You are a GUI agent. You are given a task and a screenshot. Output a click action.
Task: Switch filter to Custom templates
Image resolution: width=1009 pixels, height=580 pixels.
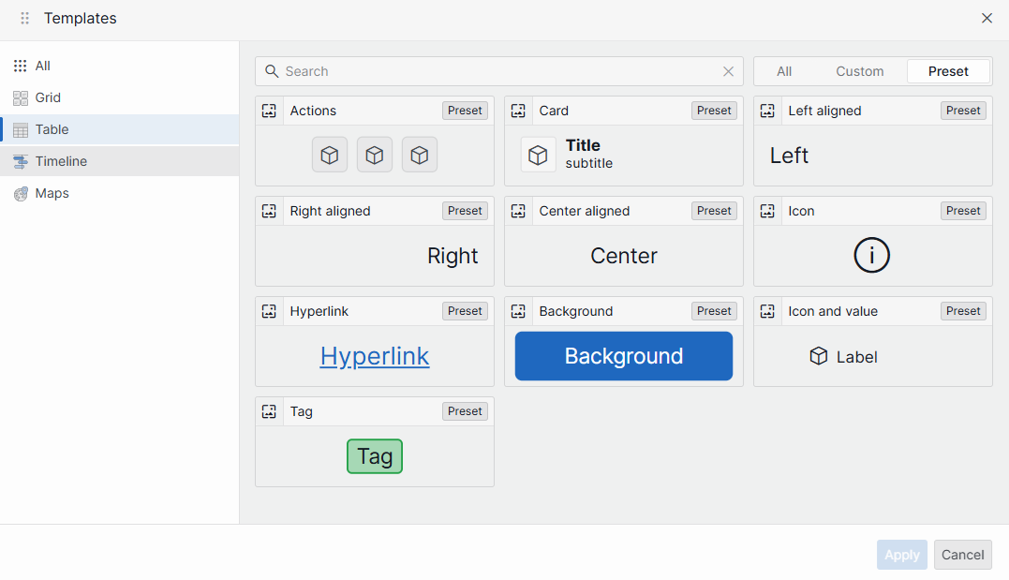point(859,71)
